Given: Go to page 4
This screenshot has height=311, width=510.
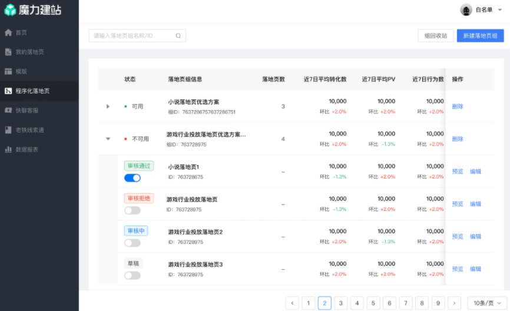Looking at the screenshot, I should click(x=357, y=303).
